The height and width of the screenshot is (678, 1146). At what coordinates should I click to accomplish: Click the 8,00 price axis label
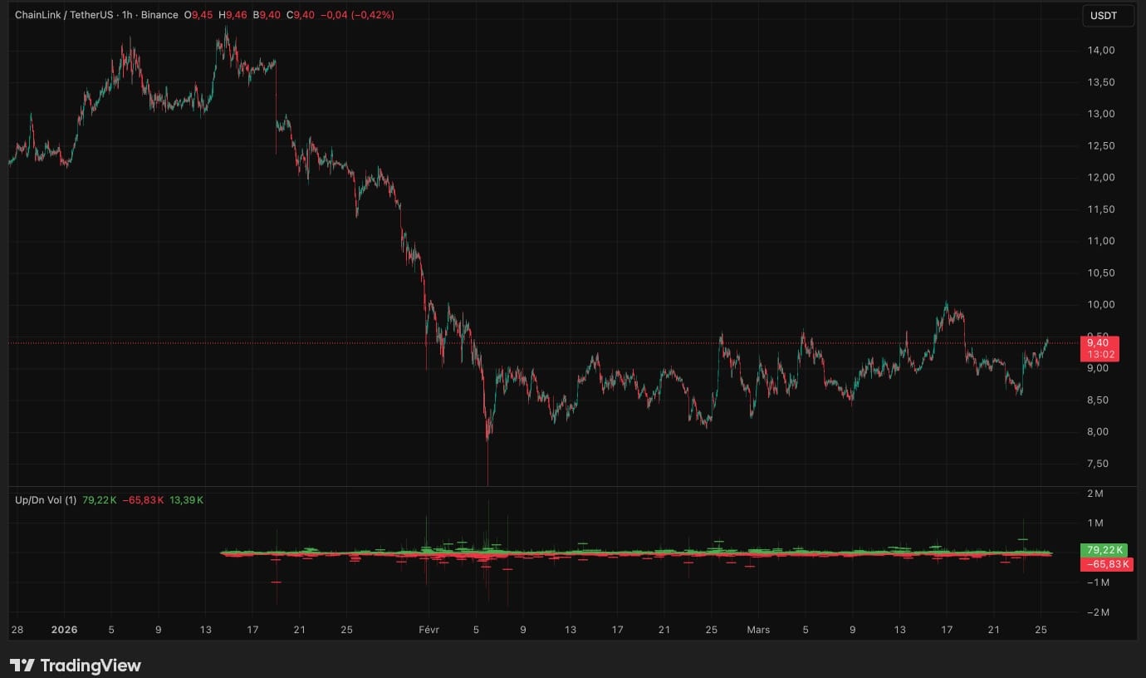pos(1098,431)
